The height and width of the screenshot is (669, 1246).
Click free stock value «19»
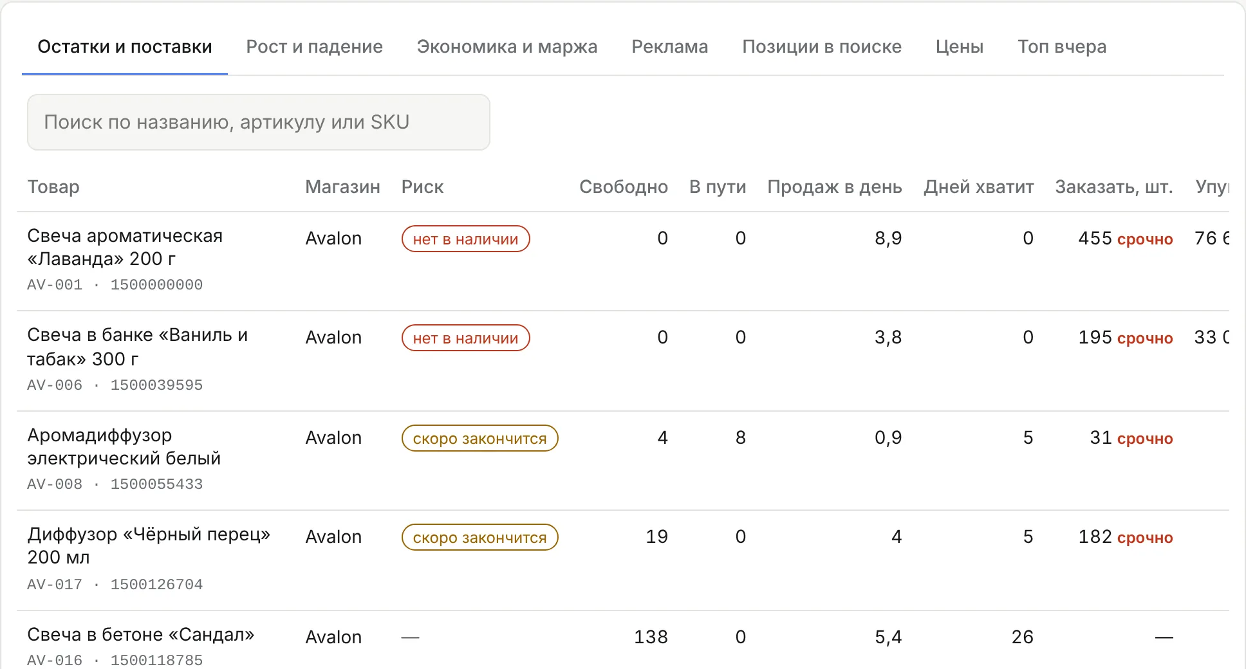656,537
